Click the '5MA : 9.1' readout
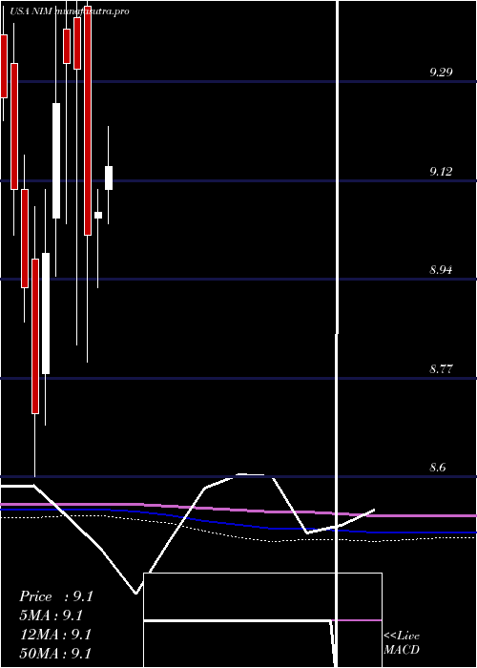477x668 pixels. coord(51,616)
